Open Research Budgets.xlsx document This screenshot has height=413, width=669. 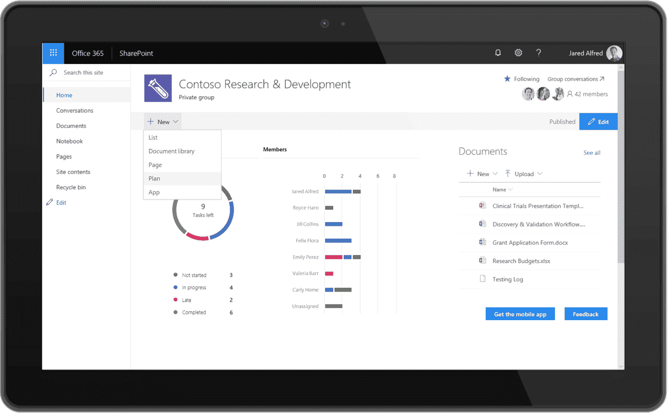pos(521,261)
